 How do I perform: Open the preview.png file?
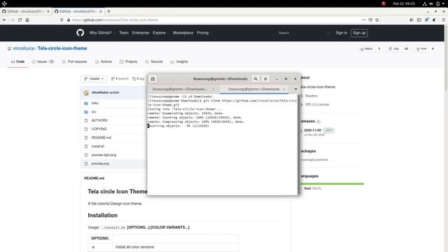[x=100, y=163]
